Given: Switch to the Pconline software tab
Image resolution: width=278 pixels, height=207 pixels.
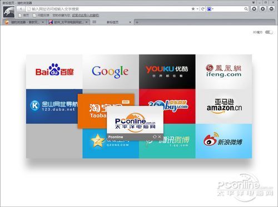Looking at the screenshot, I should tap(68, 22).
